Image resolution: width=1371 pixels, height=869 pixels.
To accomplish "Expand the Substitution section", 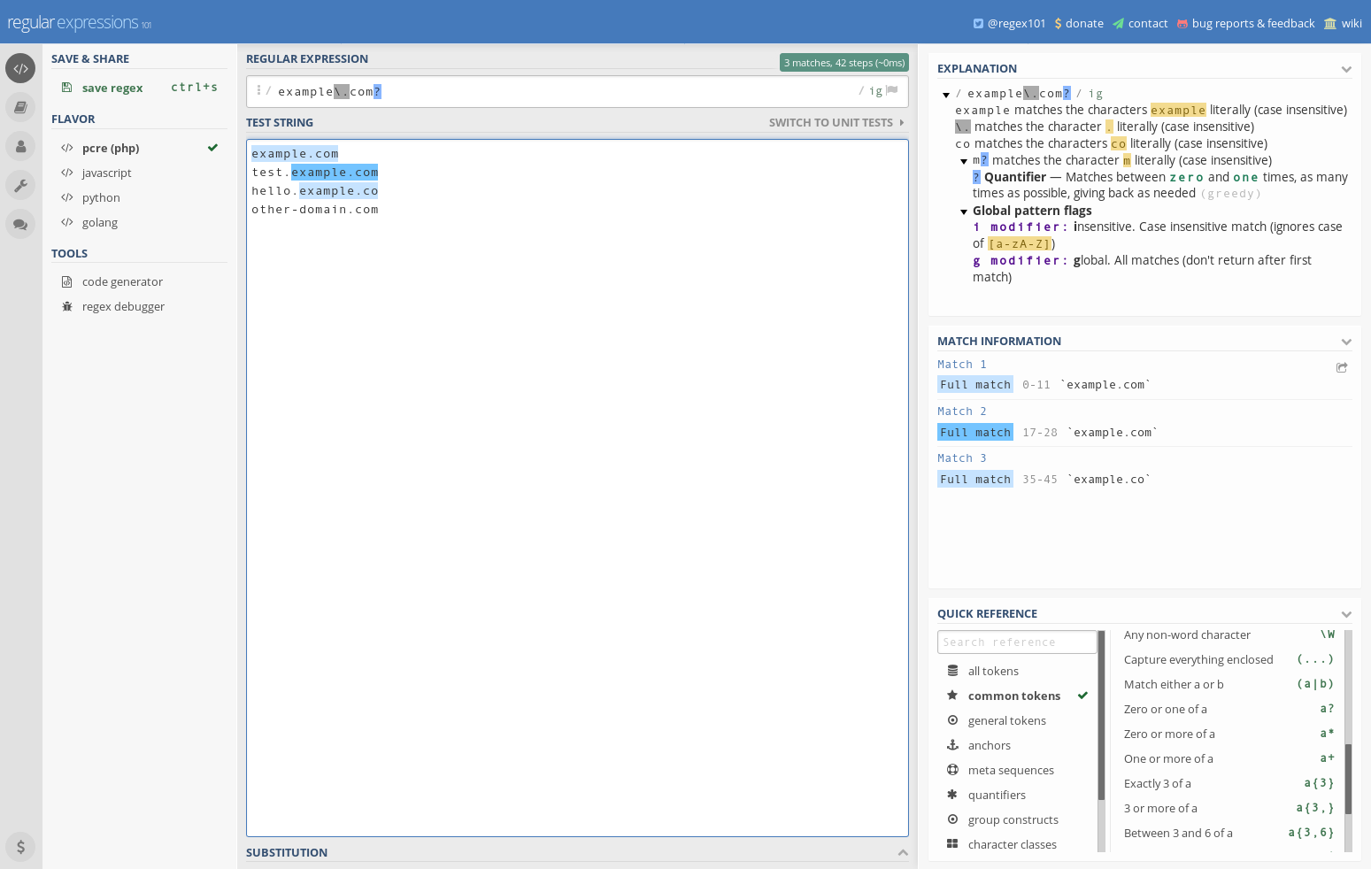I will click(x=902, y=852).
